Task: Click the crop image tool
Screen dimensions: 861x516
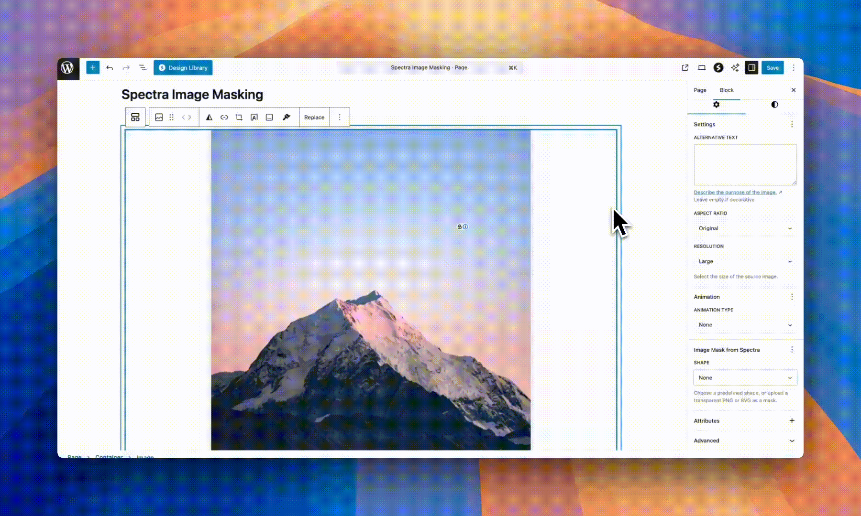Action: pos(239,117)
